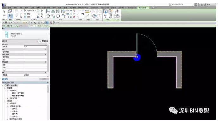The width and height of the screenshot is (219, 122).
Task: Click the binoculars search icon
Action: (196, 5)
